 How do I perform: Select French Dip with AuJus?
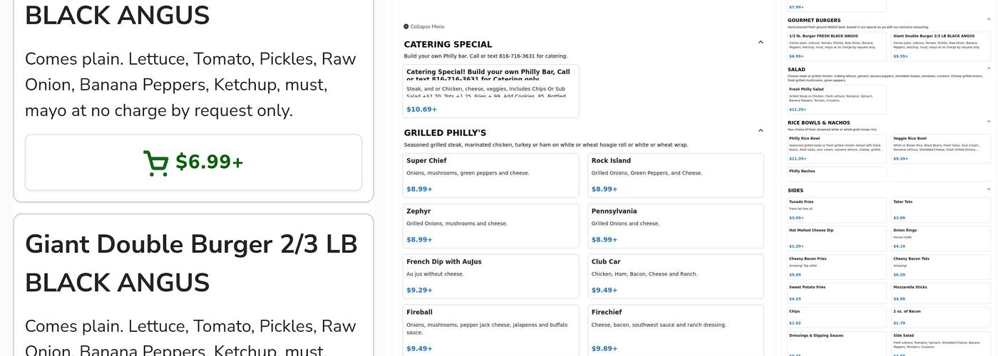click(x=490, y=276)
